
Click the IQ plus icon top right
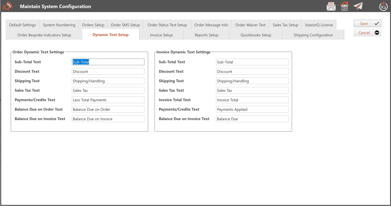tap(383, 6)
